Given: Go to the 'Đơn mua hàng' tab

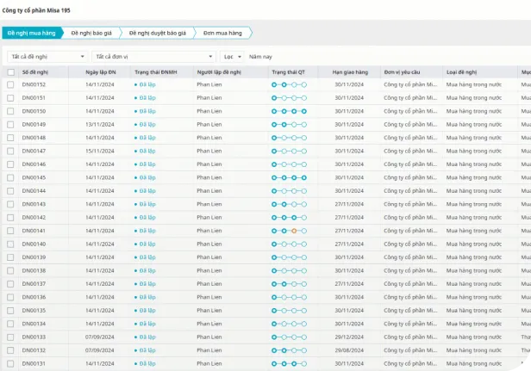Looking at the screenshot, I should point(222,33).
